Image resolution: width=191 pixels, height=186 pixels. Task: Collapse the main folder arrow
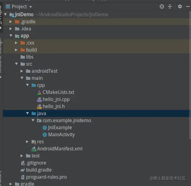point(22,78)
